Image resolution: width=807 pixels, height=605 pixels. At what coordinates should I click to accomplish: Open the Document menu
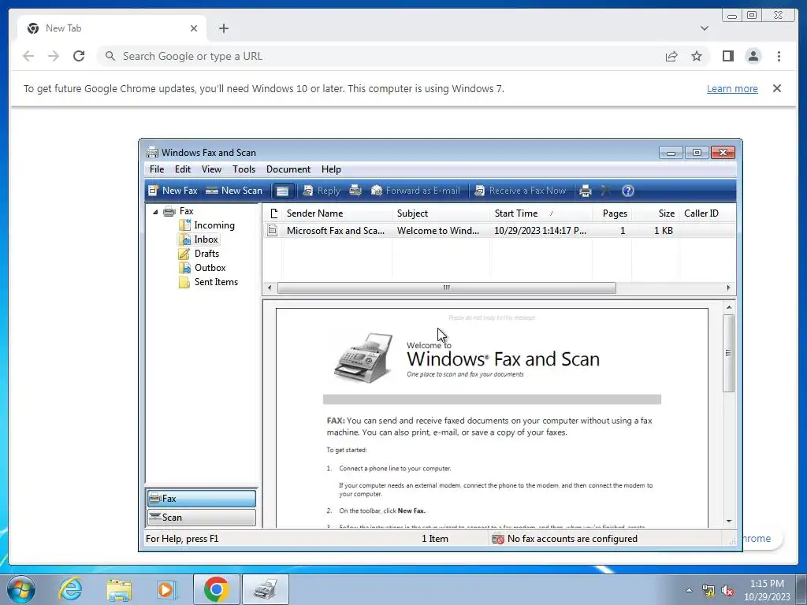[288, 169]
